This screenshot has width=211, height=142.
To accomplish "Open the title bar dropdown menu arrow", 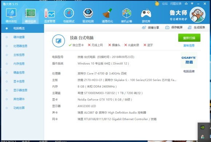I will (192, 4).
